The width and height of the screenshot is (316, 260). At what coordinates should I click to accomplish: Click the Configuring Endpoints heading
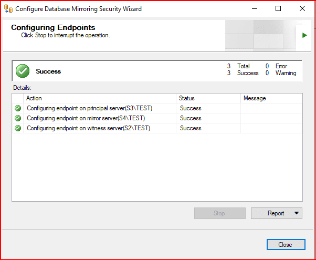point(53,27)
